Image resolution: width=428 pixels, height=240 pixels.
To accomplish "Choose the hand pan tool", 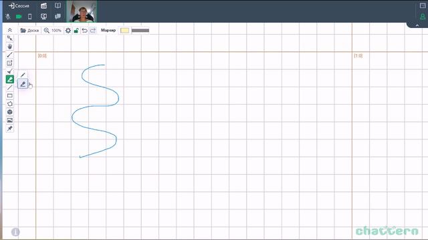I will [10, 47].
